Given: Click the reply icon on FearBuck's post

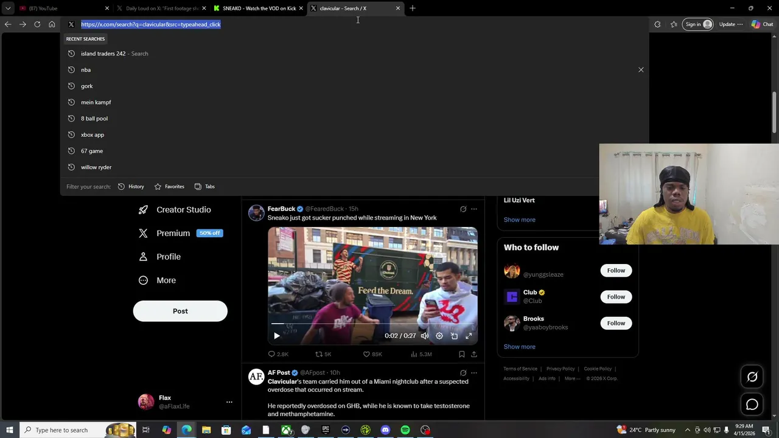Looking at the screenshot, I should coord(271,354).
